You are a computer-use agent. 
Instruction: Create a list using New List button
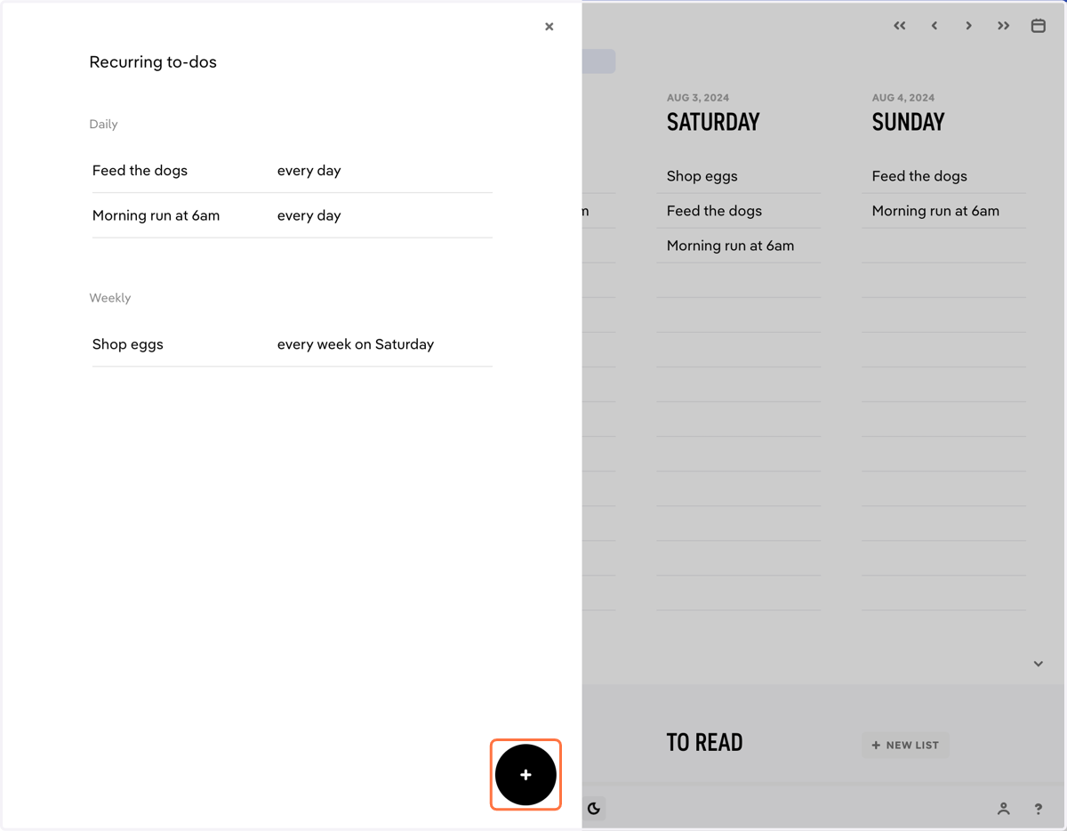tap(905, 745)
